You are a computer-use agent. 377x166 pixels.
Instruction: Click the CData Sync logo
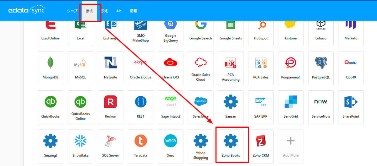tap(27, 11)
